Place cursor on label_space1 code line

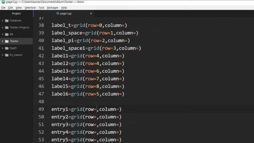96,48
